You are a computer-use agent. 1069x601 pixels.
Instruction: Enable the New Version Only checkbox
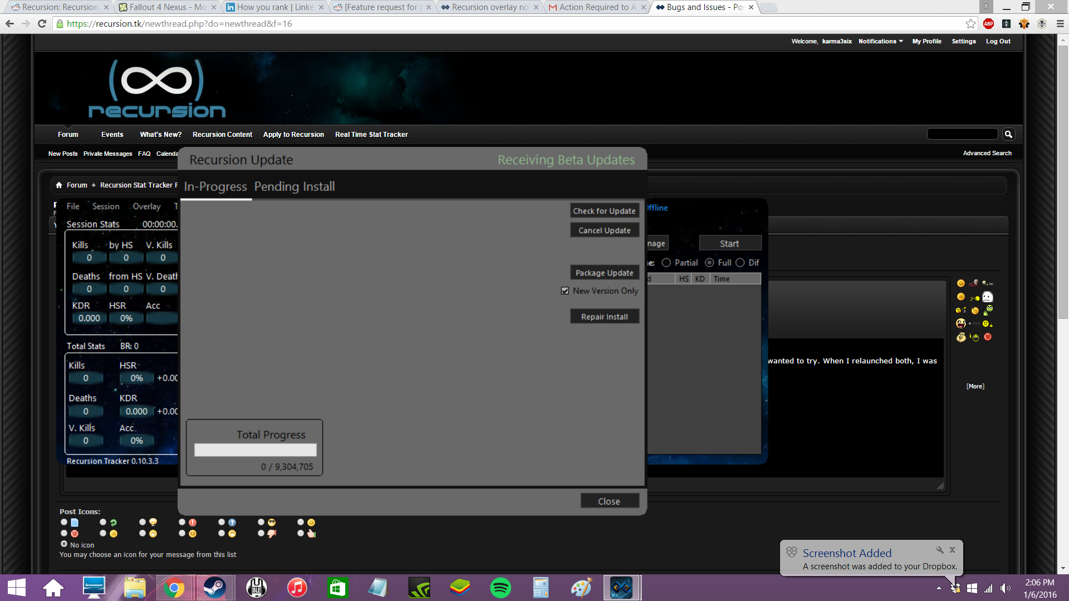point(565,290)
